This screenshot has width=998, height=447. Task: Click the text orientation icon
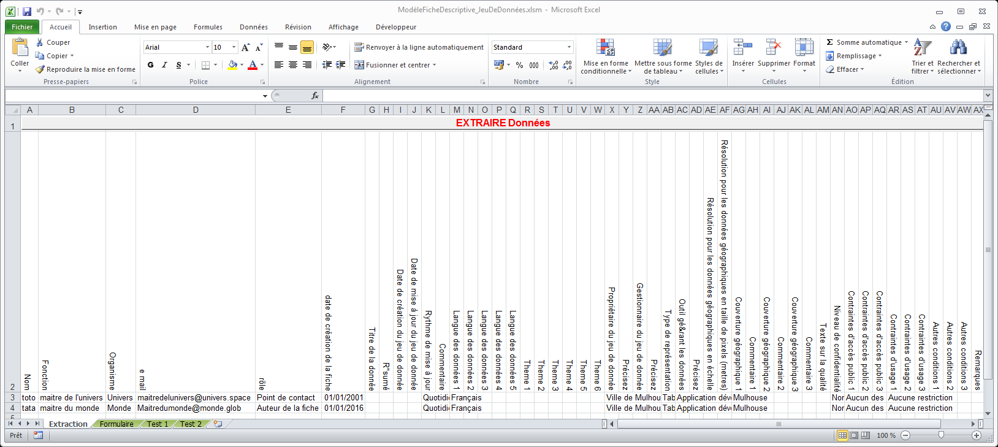327,47
